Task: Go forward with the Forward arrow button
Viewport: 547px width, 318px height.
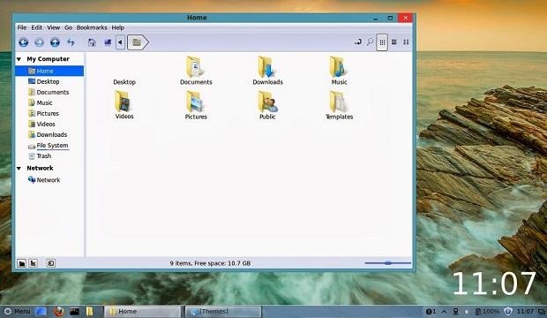Action: point(39,42)
